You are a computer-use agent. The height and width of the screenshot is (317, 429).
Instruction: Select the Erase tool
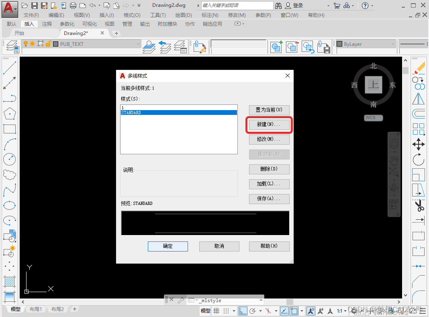419,67
